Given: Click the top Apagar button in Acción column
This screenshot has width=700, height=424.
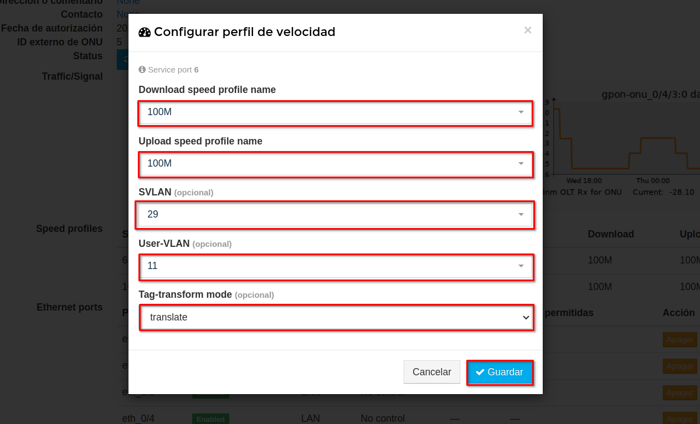Looking at the screenshot, I should (680, 339).
